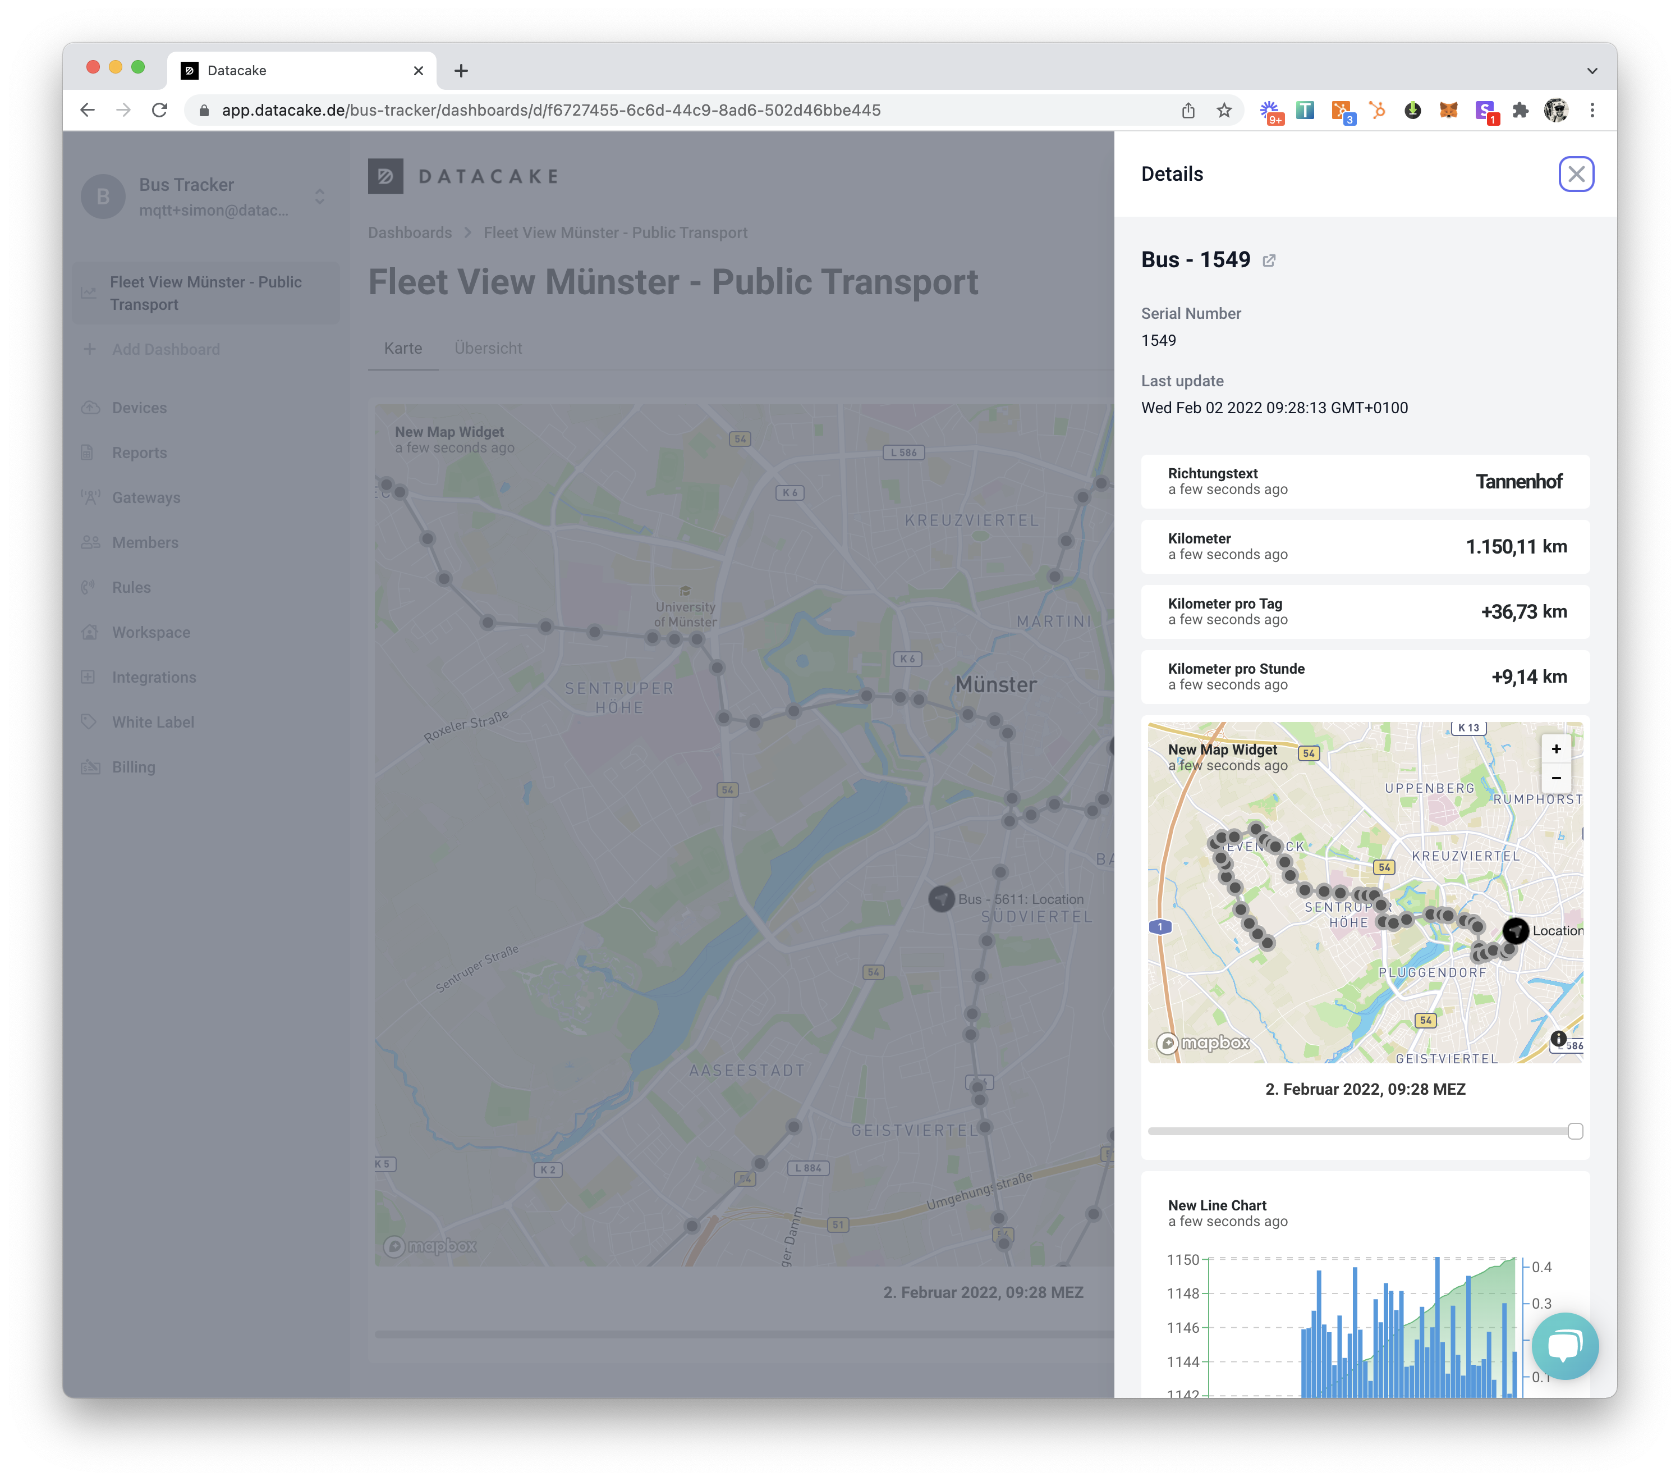
Task: Click the Datacake logo icon
Action: pos(385,176)
